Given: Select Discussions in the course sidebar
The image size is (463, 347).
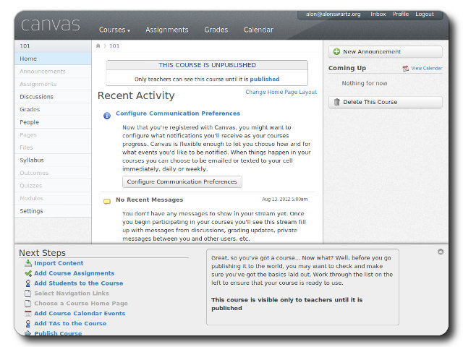Looking at the screenshot, I should point(36,96).
